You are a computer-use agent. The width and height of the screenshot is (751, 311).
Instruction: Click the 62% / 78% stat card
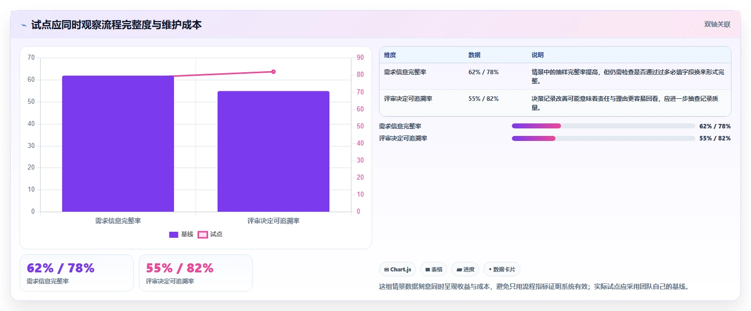tap(77, 273)
